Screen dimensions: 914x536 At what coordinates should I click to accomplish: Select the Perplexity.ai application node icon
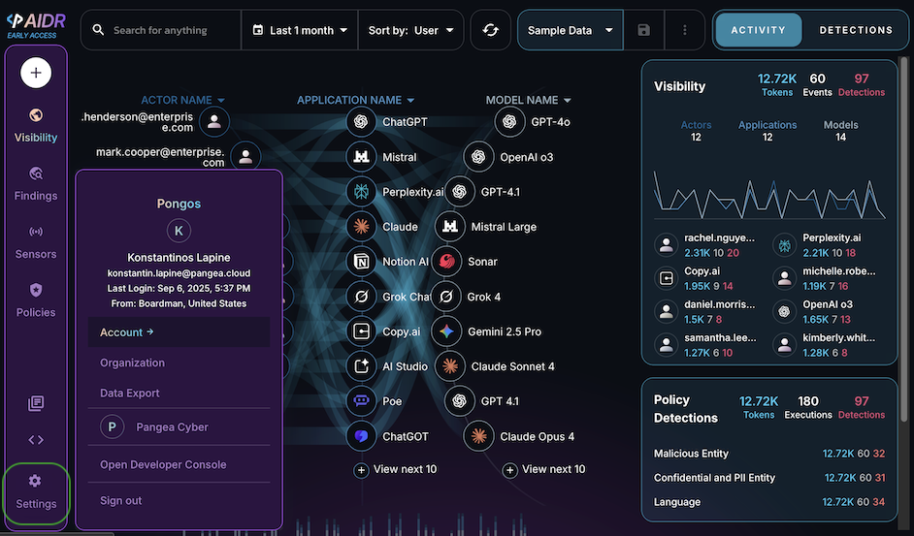click(361, 192)
